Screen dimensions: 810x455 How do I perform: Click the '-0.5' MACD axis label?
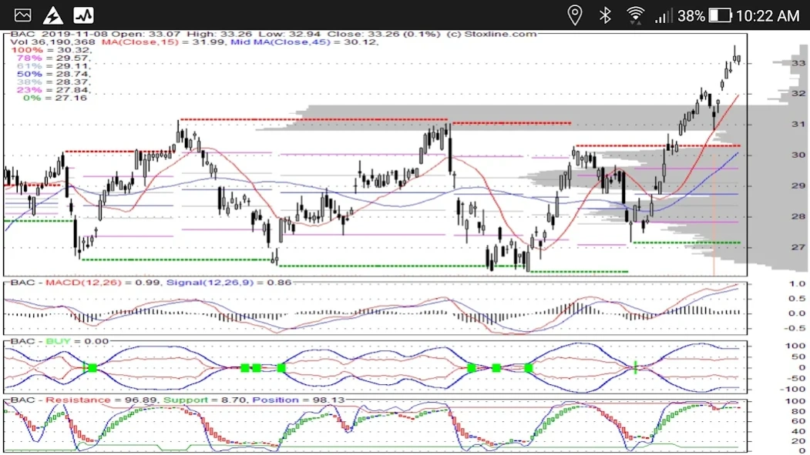coord(796,329)
